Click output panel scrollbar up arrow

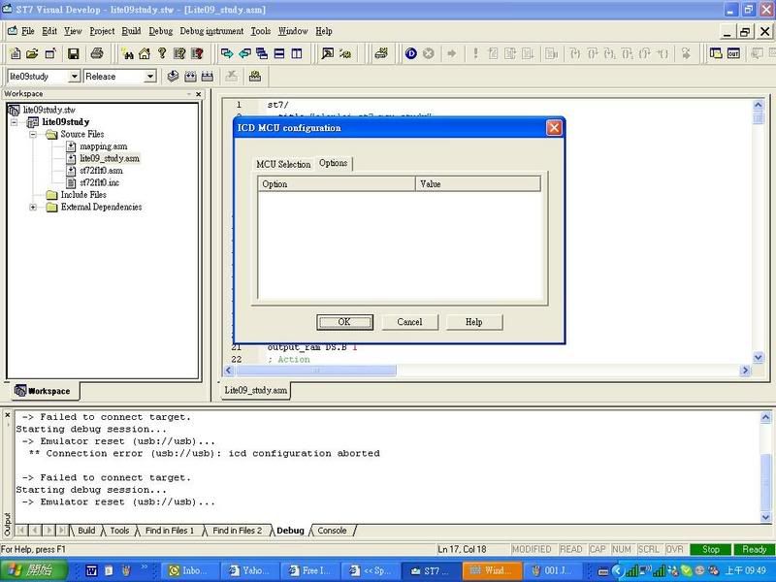pyautogui.click(x=765, y=418)
